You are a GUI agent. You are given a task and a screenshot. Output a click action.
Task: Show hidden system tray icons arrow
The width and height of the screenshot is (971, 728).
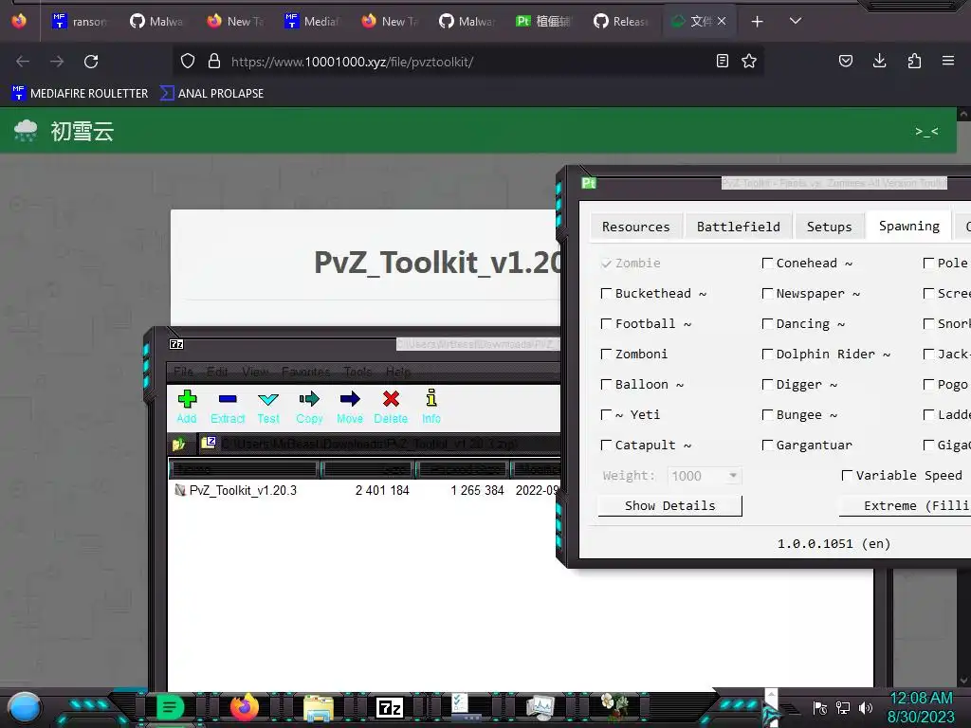pyautogui.click(x=771, y=695)
